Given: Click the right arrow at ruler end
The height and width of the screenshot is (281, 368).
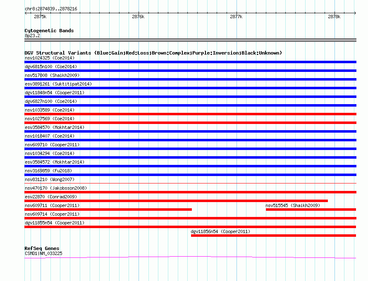Looking at the screenshot, I should pos(355,13).
